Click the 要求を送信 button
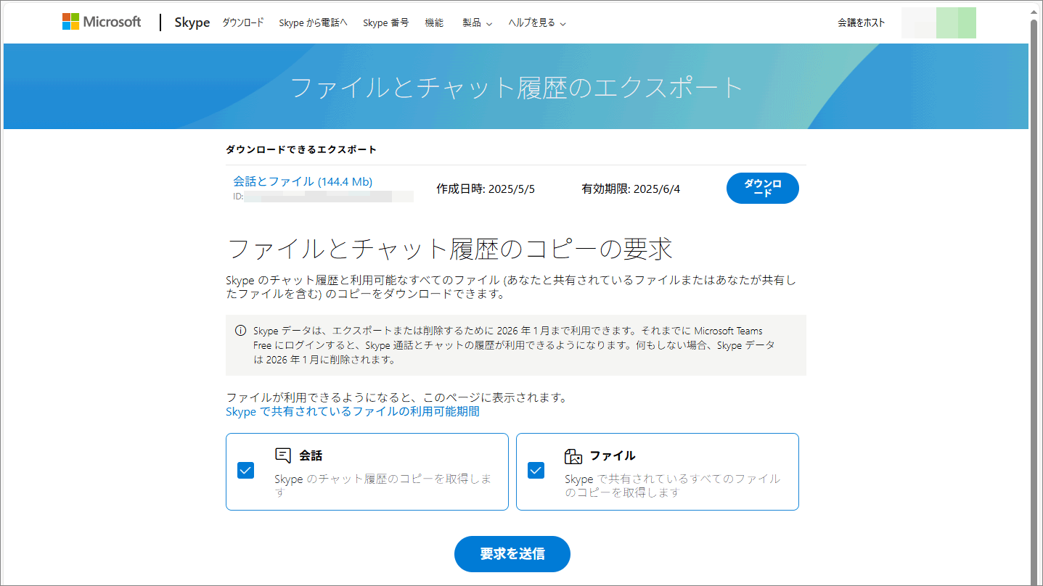This screenshot has height=586, width=1043. click(x=512, y=554)
